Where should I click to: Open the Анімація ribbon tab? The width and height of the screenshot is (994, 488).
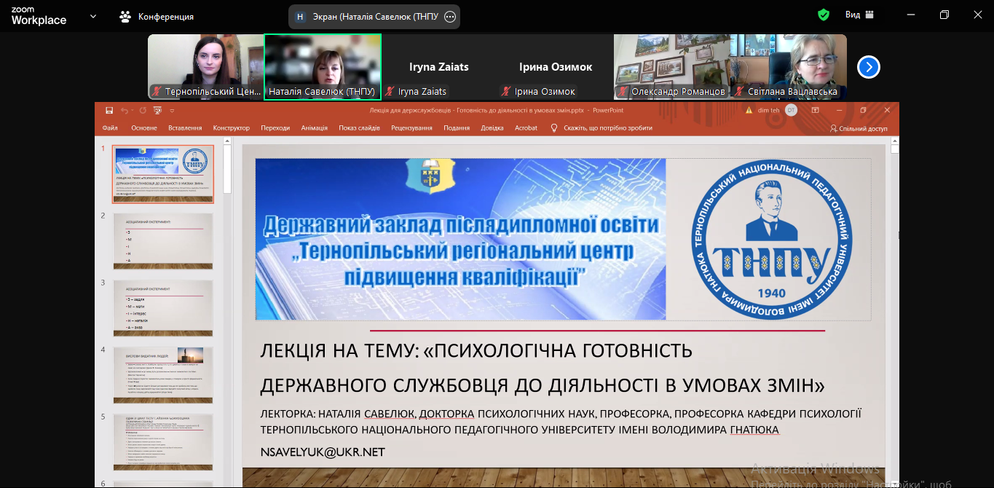[315, 128]
